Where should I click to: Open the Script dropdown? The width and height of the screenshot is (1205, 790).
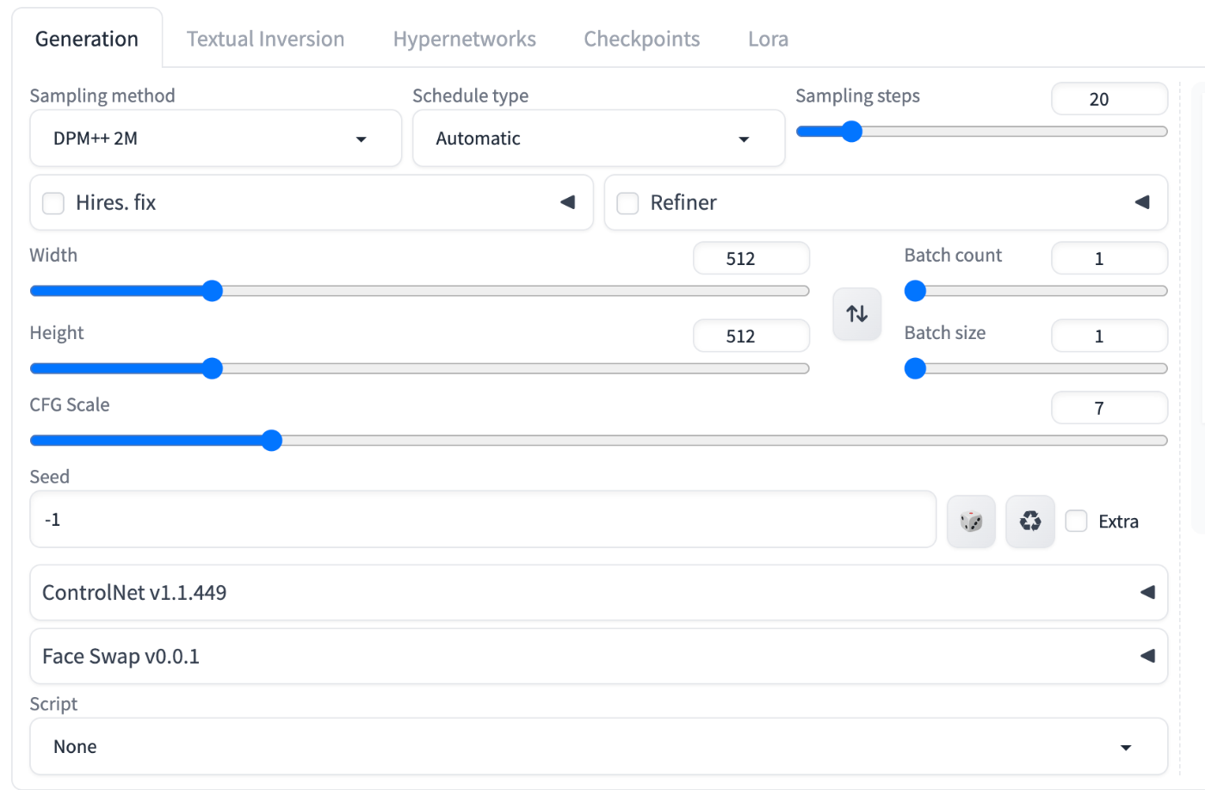598,746
